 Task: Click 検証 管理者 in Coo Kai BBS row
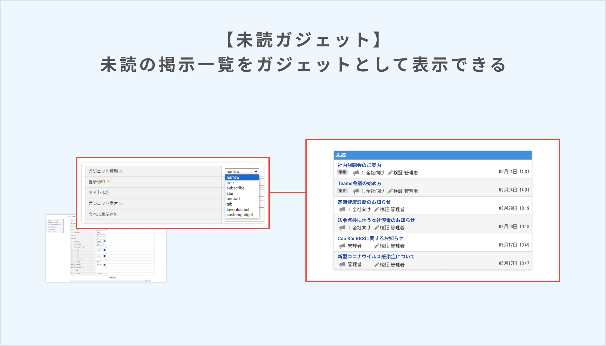(392, 246)
